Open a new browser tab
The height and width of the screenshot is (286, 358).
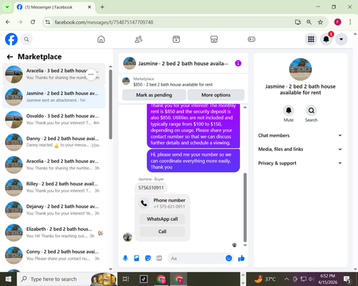tap(102, 7)
